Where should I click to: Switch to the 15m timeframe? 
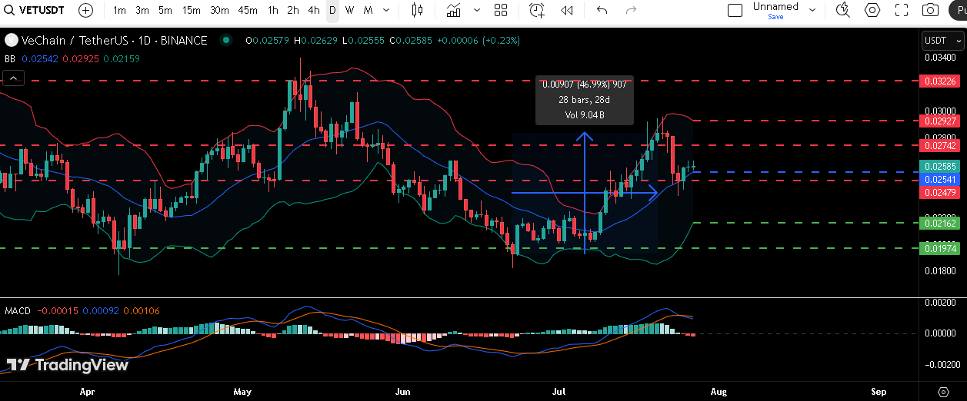(192, 11)
